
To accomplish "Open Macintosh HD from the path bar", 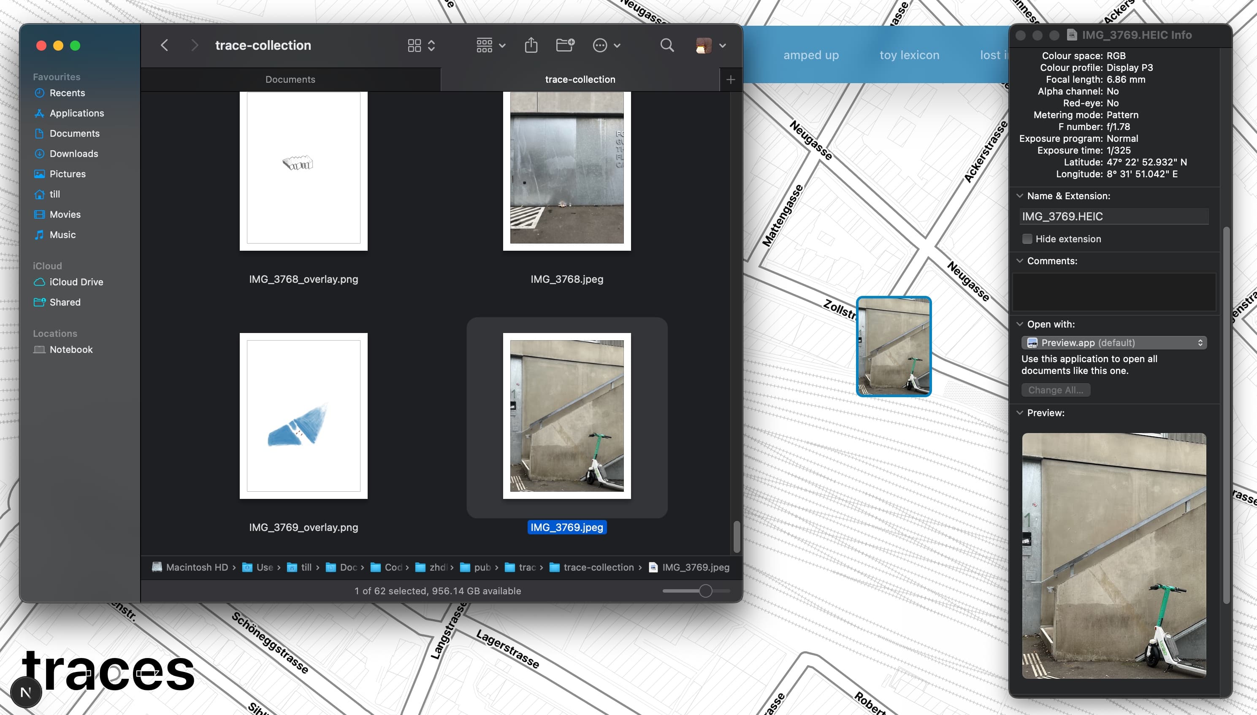I will pyautogui.click(x=196, y=567).
